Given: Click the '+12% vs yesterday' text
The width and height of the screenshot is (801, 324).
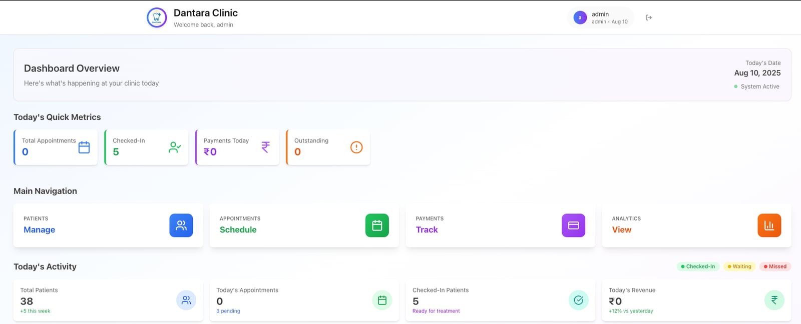Looking at the screenshot, I should click(631, 311).
